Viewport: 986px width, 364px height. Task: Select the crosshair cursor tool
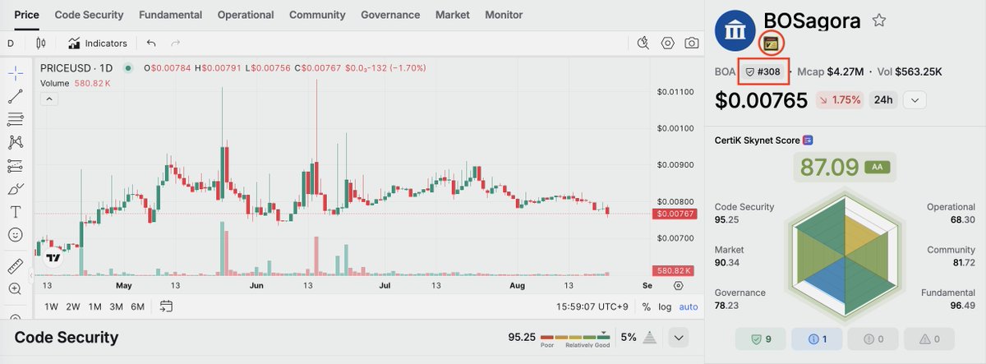pos(15,73)
